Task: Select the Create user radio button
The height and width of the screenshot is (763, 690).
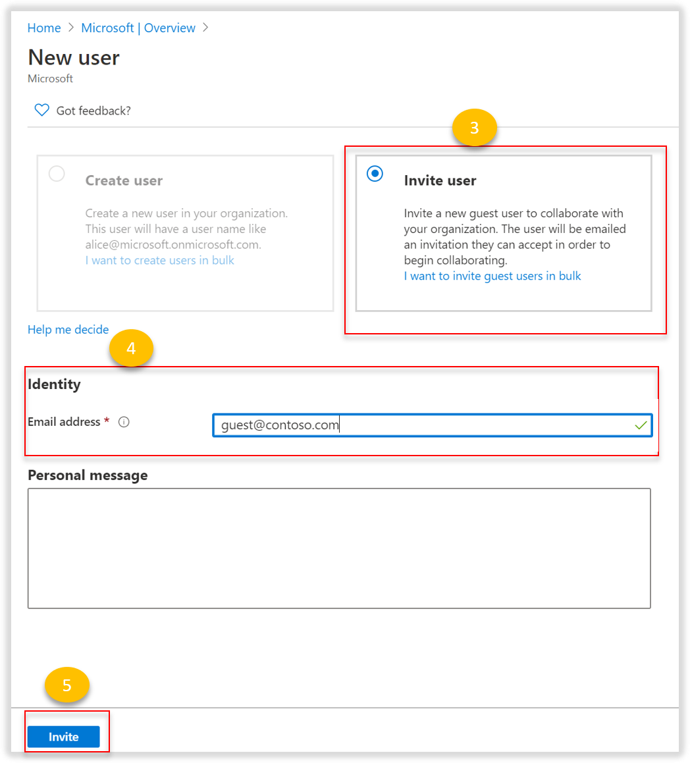Action: [x=57, y=173]
